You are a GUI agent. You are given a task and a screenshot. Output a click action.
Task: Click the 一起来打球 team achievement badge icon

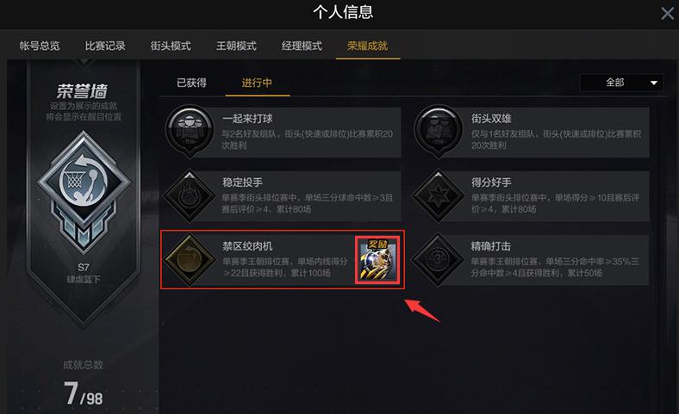(190, 131)
